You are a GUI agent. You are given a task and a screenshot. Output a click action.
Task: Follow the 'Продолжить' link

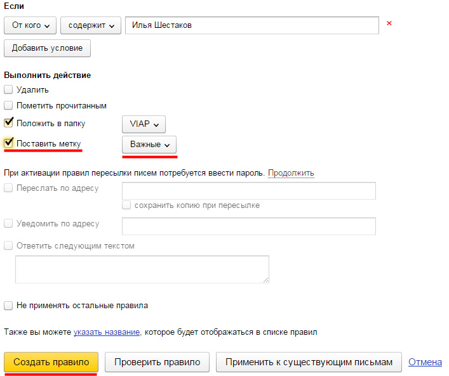point(291,173)
